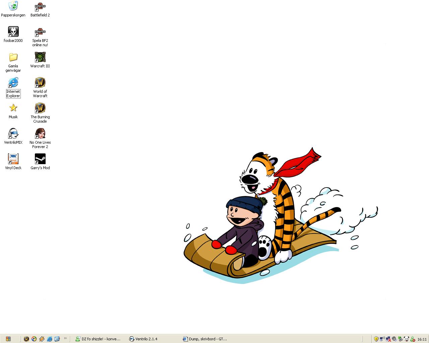
Task: Click the yellow security shield tray icon
Action: point(376,339)
